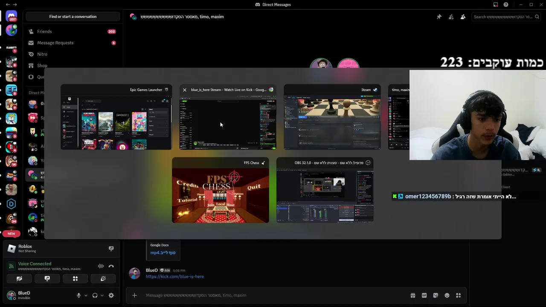Open the kick.com/blue-is-here link
The image size is (546, 307).
pos(175,277)
